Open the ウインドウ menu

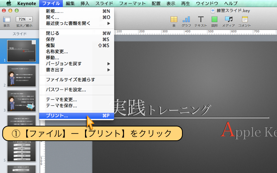pos(207,3)
